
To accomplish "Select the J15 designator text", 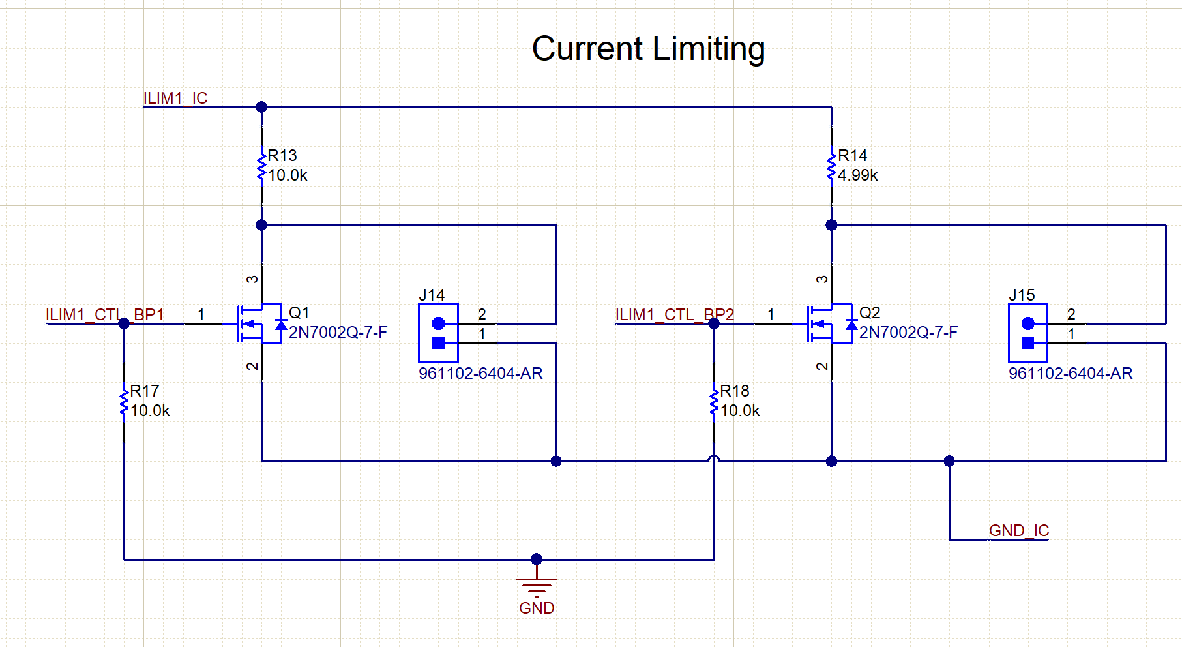I will point(1023,295).
